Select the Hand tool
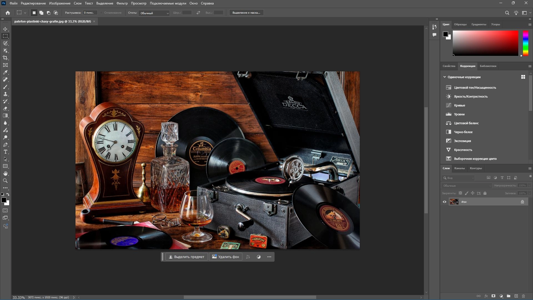The width and height of the screenshot is (533, 300). pyautogui.click(x=5, y=173)
